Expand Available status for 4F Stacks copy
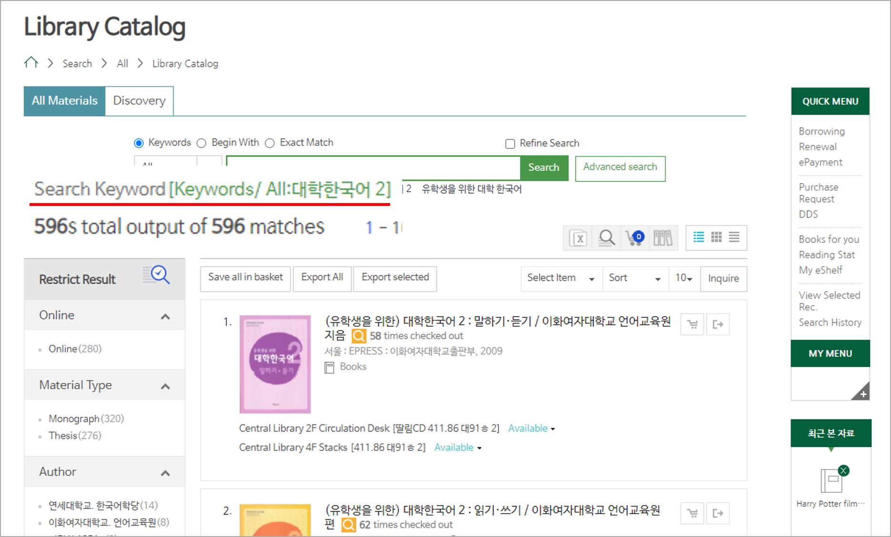Image resolution: width=891 pixels, height=537 pixels. pos(458,448)
